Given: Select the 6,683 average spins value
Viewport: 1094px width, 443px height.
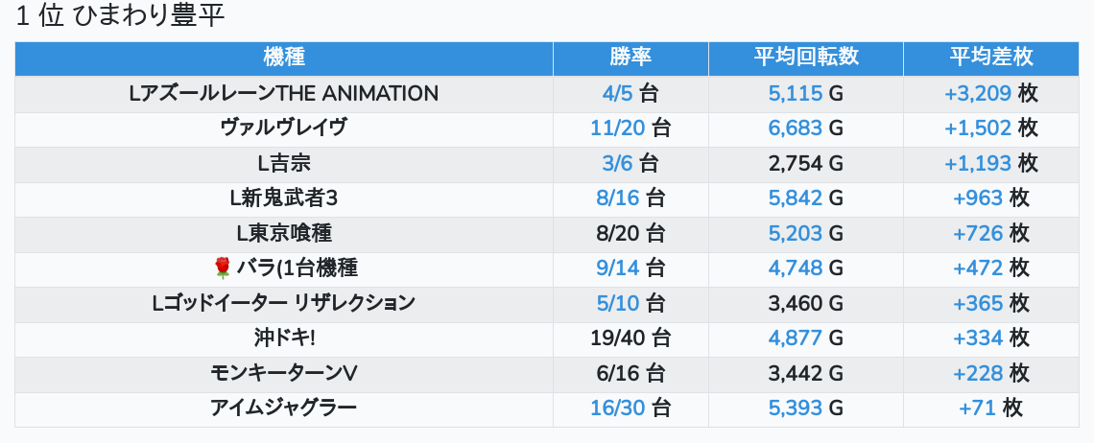Looking at the screenshot, I should pos(796,128).
